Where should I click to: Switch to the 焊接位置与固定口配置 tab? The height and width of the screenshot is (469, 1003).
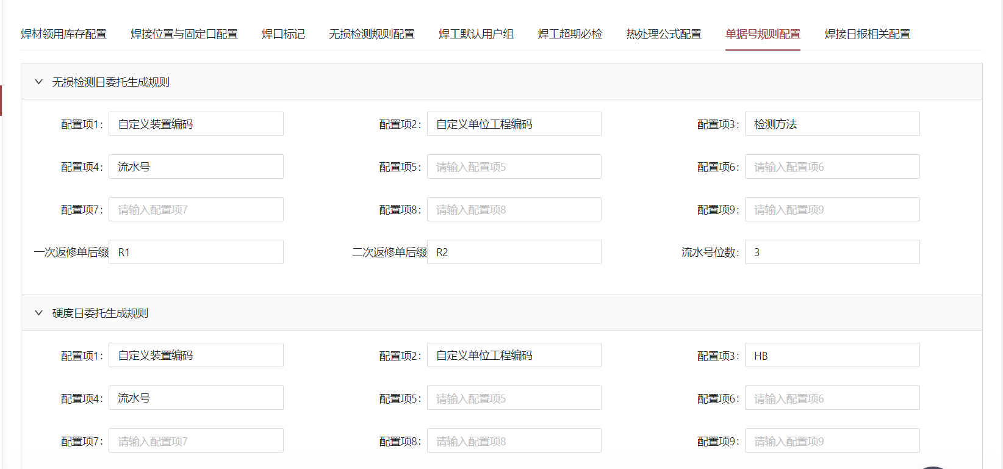184,34
